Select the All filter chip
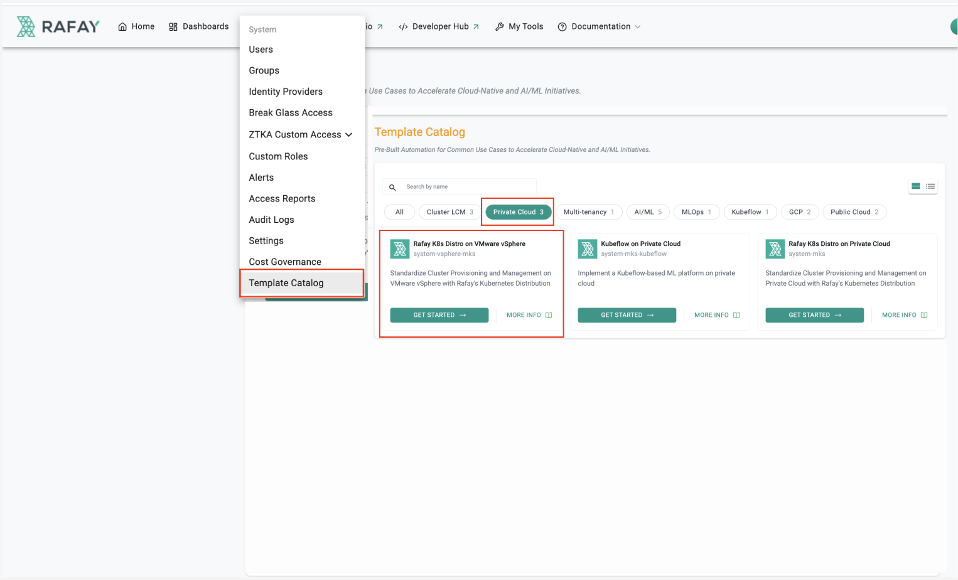The image size is (958, 580). (x=399, y=212)
